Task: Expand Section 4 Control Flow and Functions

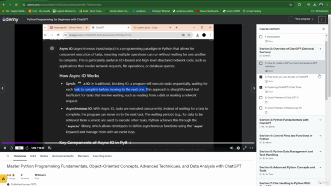Action: coord(321,136)
